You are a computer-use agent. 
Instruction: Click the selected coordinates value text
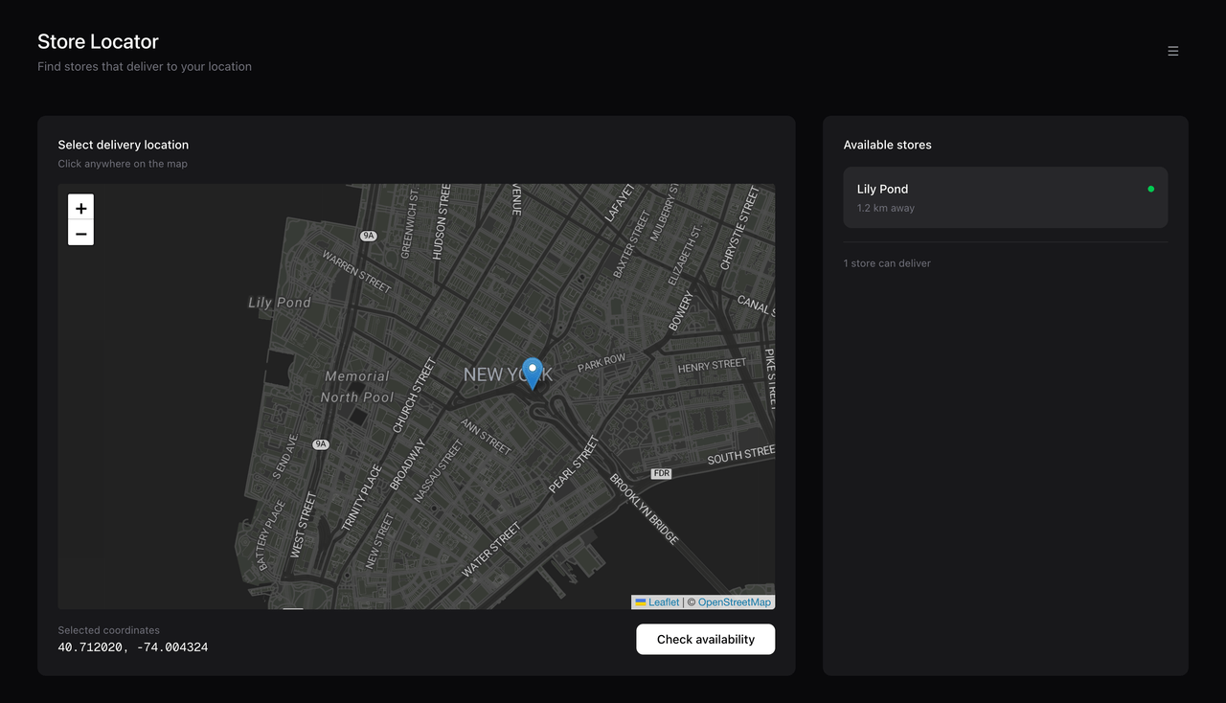[x=133, y=646]
